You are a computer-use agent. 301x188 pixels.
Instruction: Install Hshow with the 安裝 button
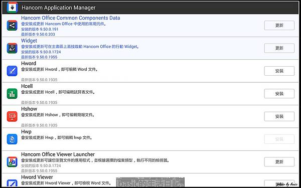(x=279, y=116)
